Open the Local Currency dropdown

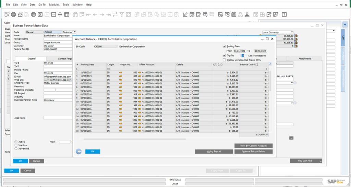tap(291, 32)
